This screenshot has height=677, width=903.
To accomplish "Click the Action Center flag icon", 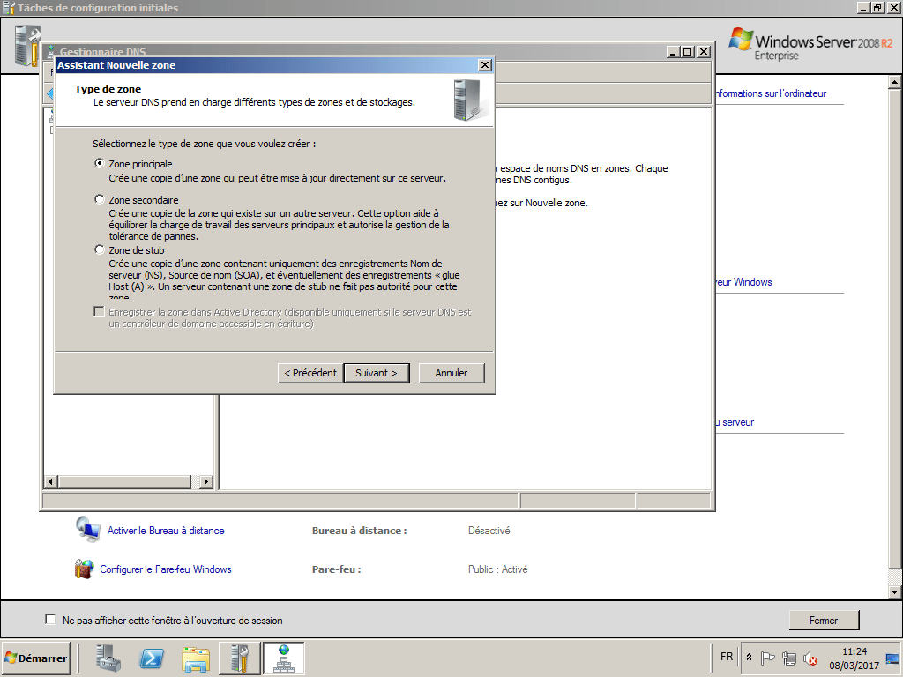I will pyautogui.click(x=767, y=658).
